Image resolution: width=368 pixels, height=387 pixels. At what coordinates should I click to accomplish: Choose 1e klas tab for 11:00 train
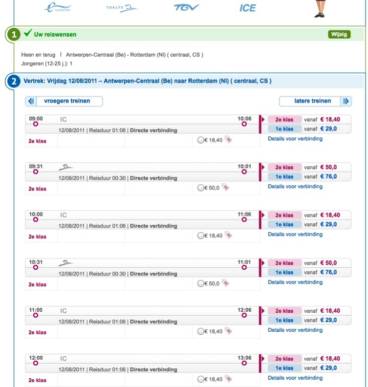point(284,321)
